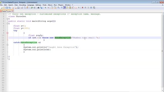Click the Replace toolbar icon
Image resolution: width=164 pixels, height=92 pixels.
(x=41, y=8)
